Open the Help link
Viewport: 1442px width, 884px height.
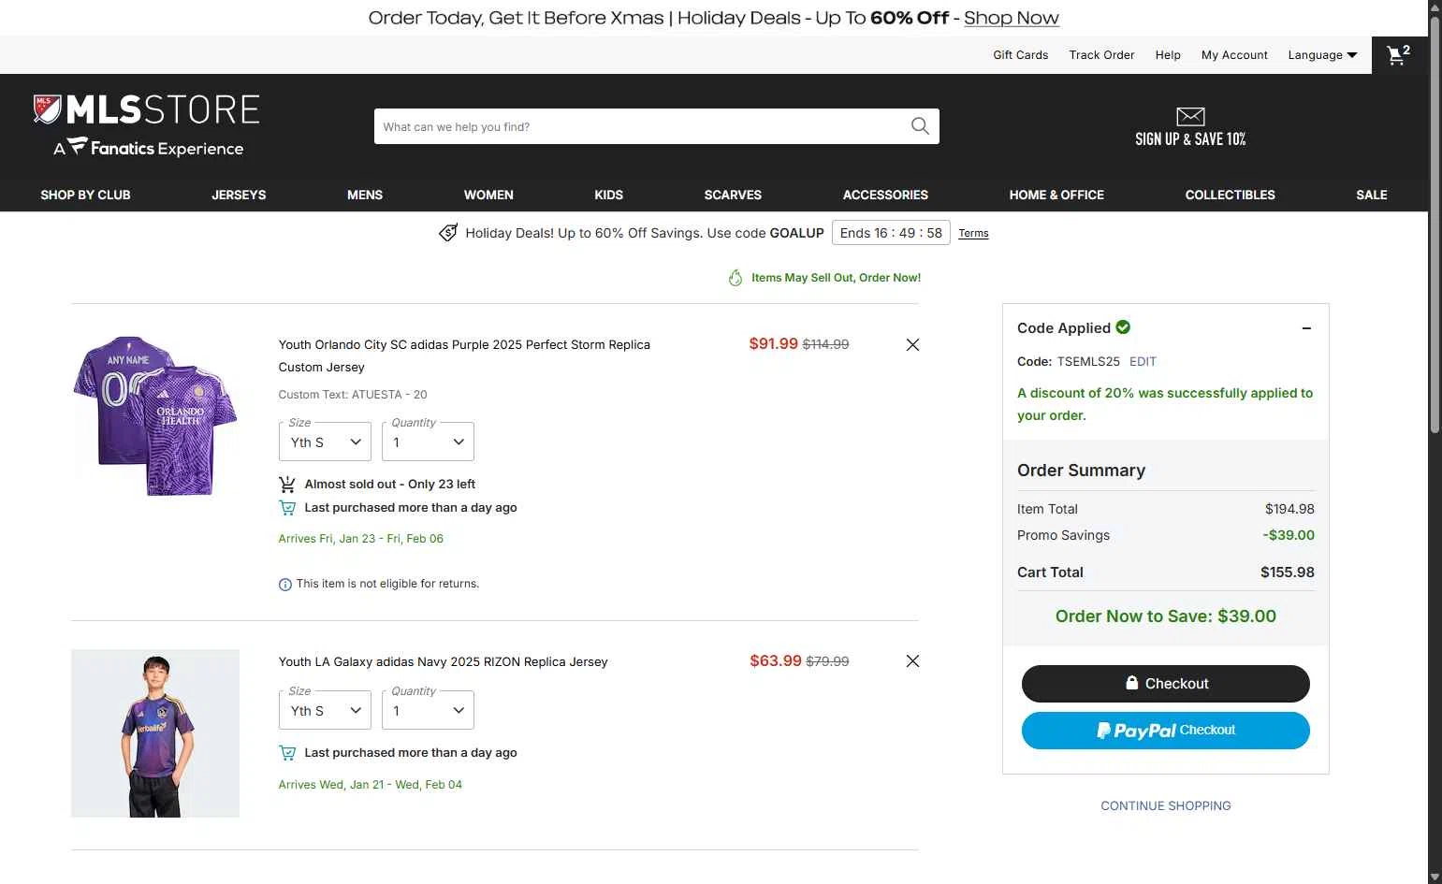pyautogui.click(x=1168, y=55)
